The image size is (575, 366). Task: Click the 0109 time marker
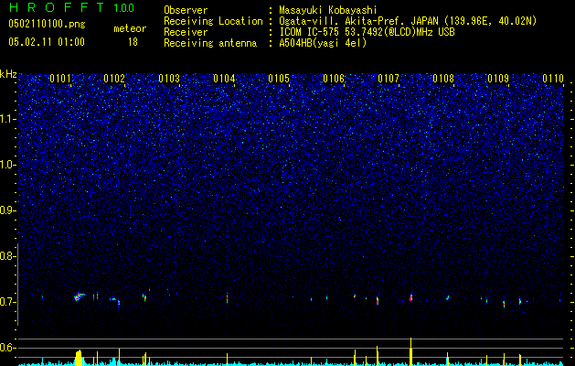pyautogui.click(x=498, y=79)
